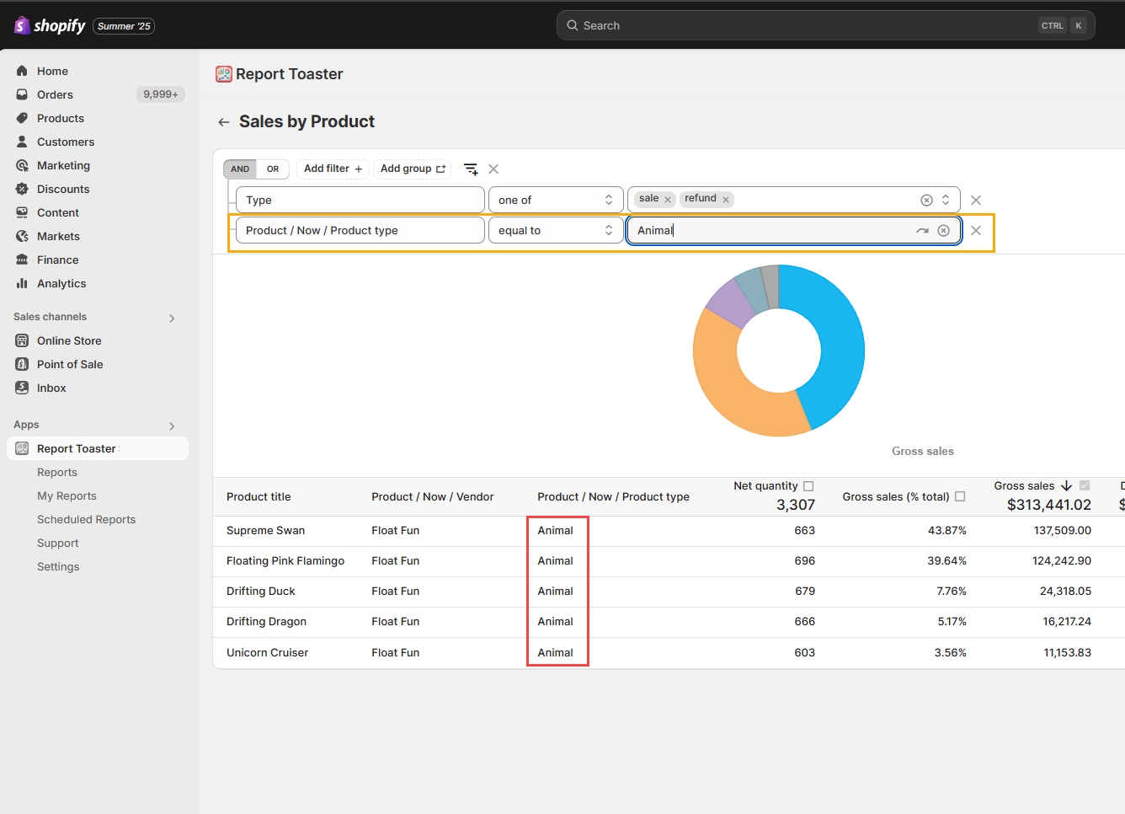Image resolution: width=1125 pixels, height=814 pixels.
Task: Click the back arrow beside Sales by Product
Action: [223, 122]
